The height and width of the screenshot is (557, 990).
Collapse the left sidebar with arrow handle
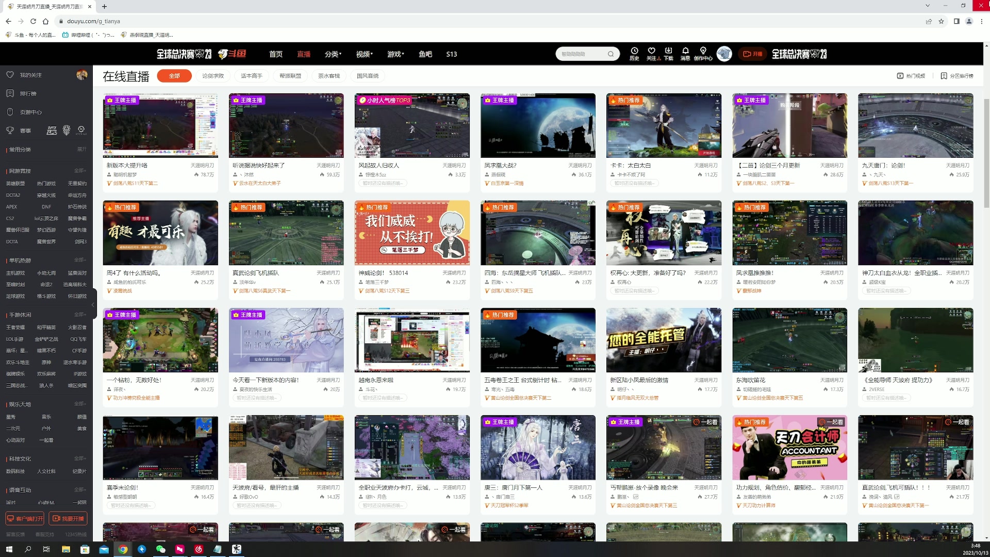click(93, 305)
